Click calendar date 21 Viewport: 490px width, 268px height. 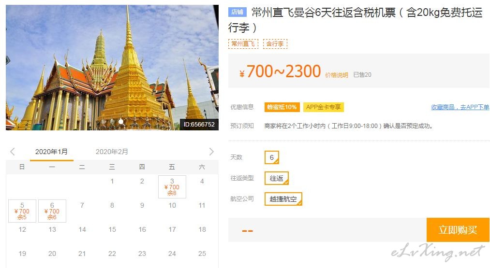tap(82, 254)
